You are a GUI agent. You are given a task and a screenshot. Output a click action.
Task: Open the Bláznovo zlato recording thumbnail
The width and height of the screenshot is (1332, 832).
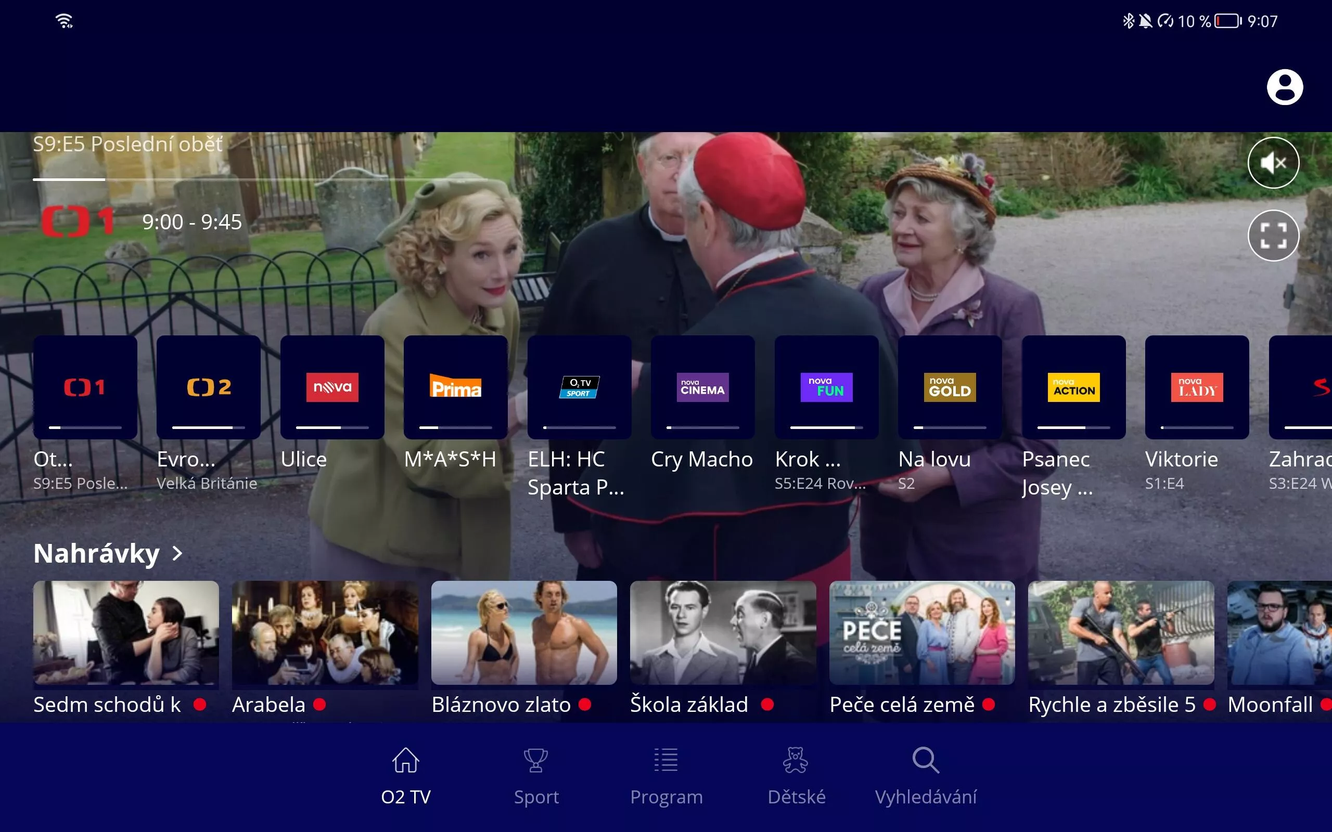coord(524,633)
